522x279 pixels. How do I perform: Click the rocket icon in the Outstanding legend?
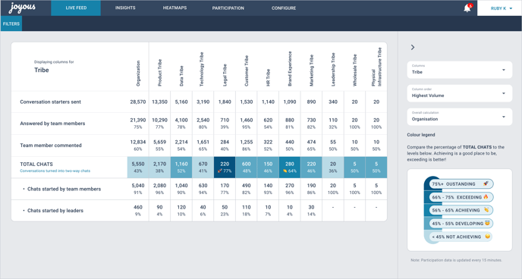tap(486, 183)
